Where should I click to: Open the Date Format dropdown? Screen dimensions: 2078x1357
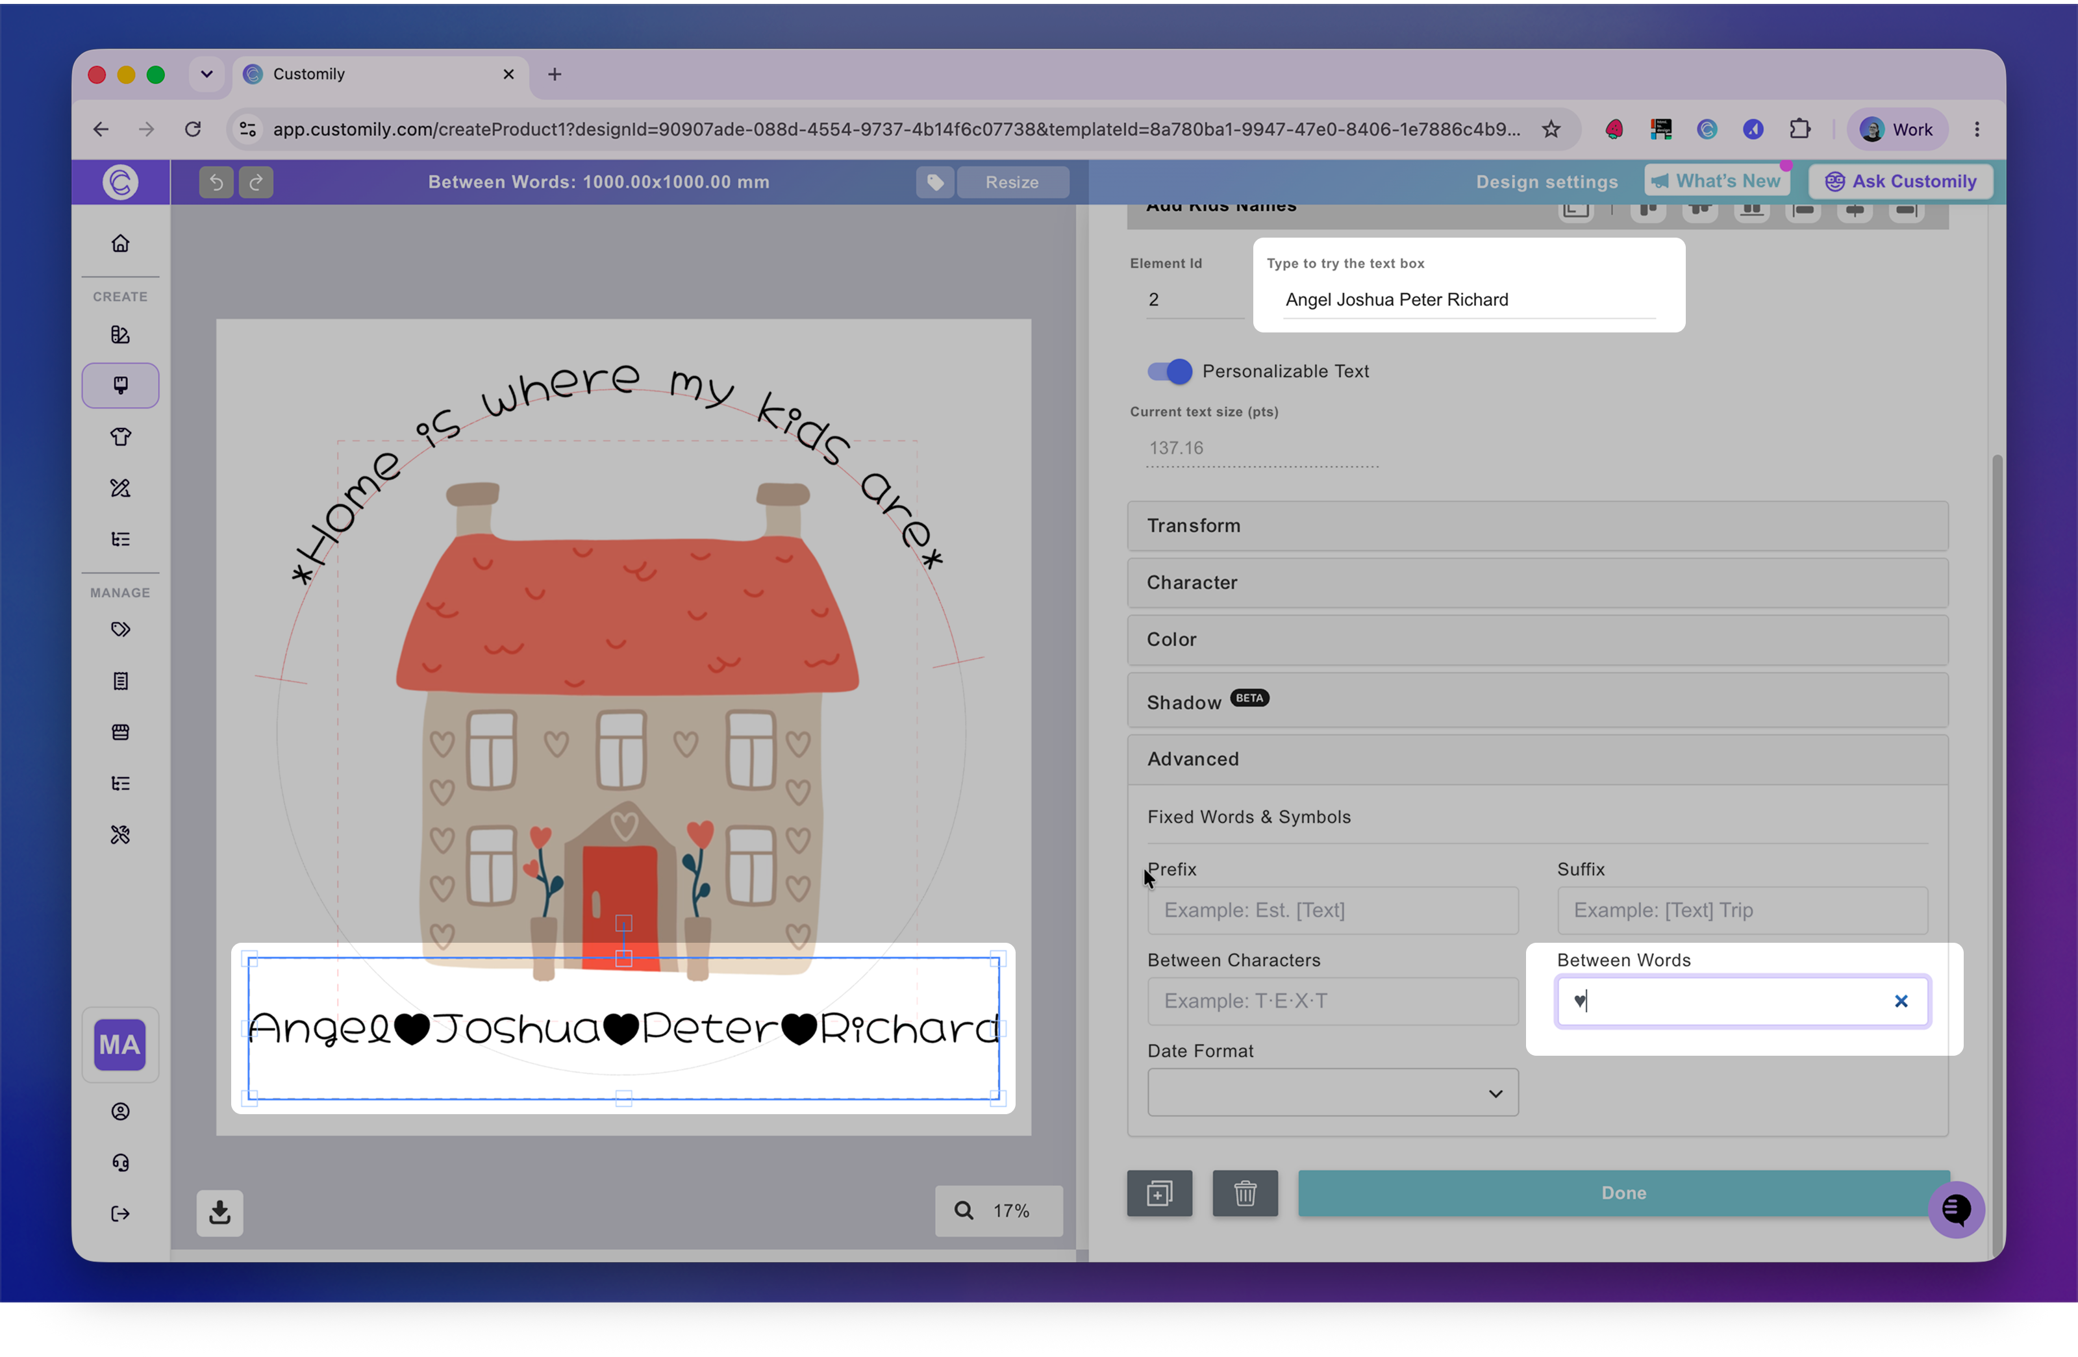pos(1333,1092)
